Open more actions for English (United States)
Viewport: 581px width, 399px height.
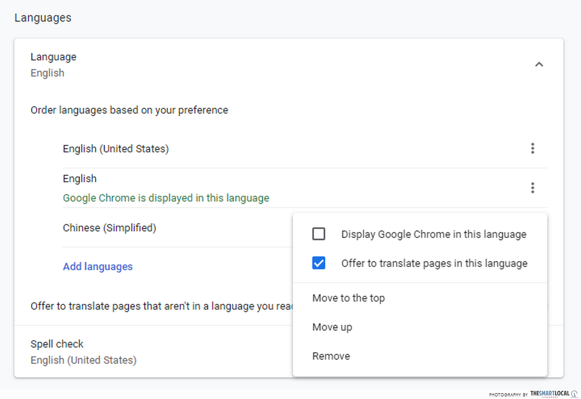(x=532, y=148)
